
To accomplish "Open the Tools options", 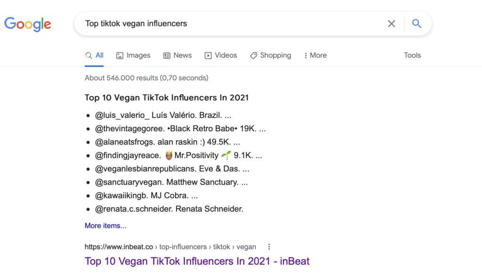I will 412,55.
